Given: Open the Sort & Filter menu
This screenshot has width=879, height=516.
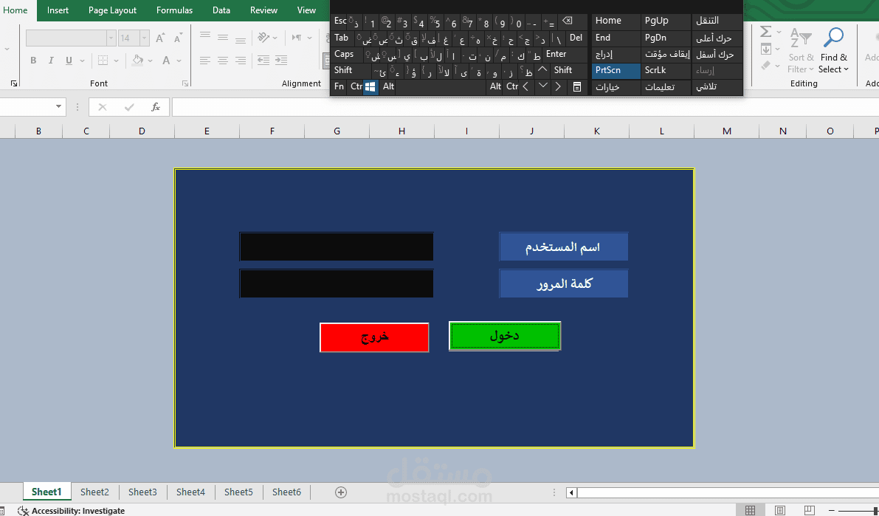Looking at the screenshot, I should pos(801,50).
